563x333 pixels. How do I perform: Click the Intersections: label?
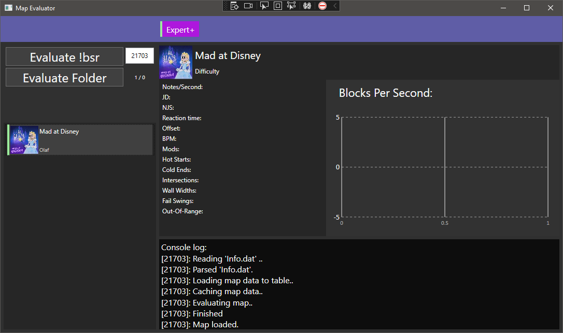[x=180, y=180]
